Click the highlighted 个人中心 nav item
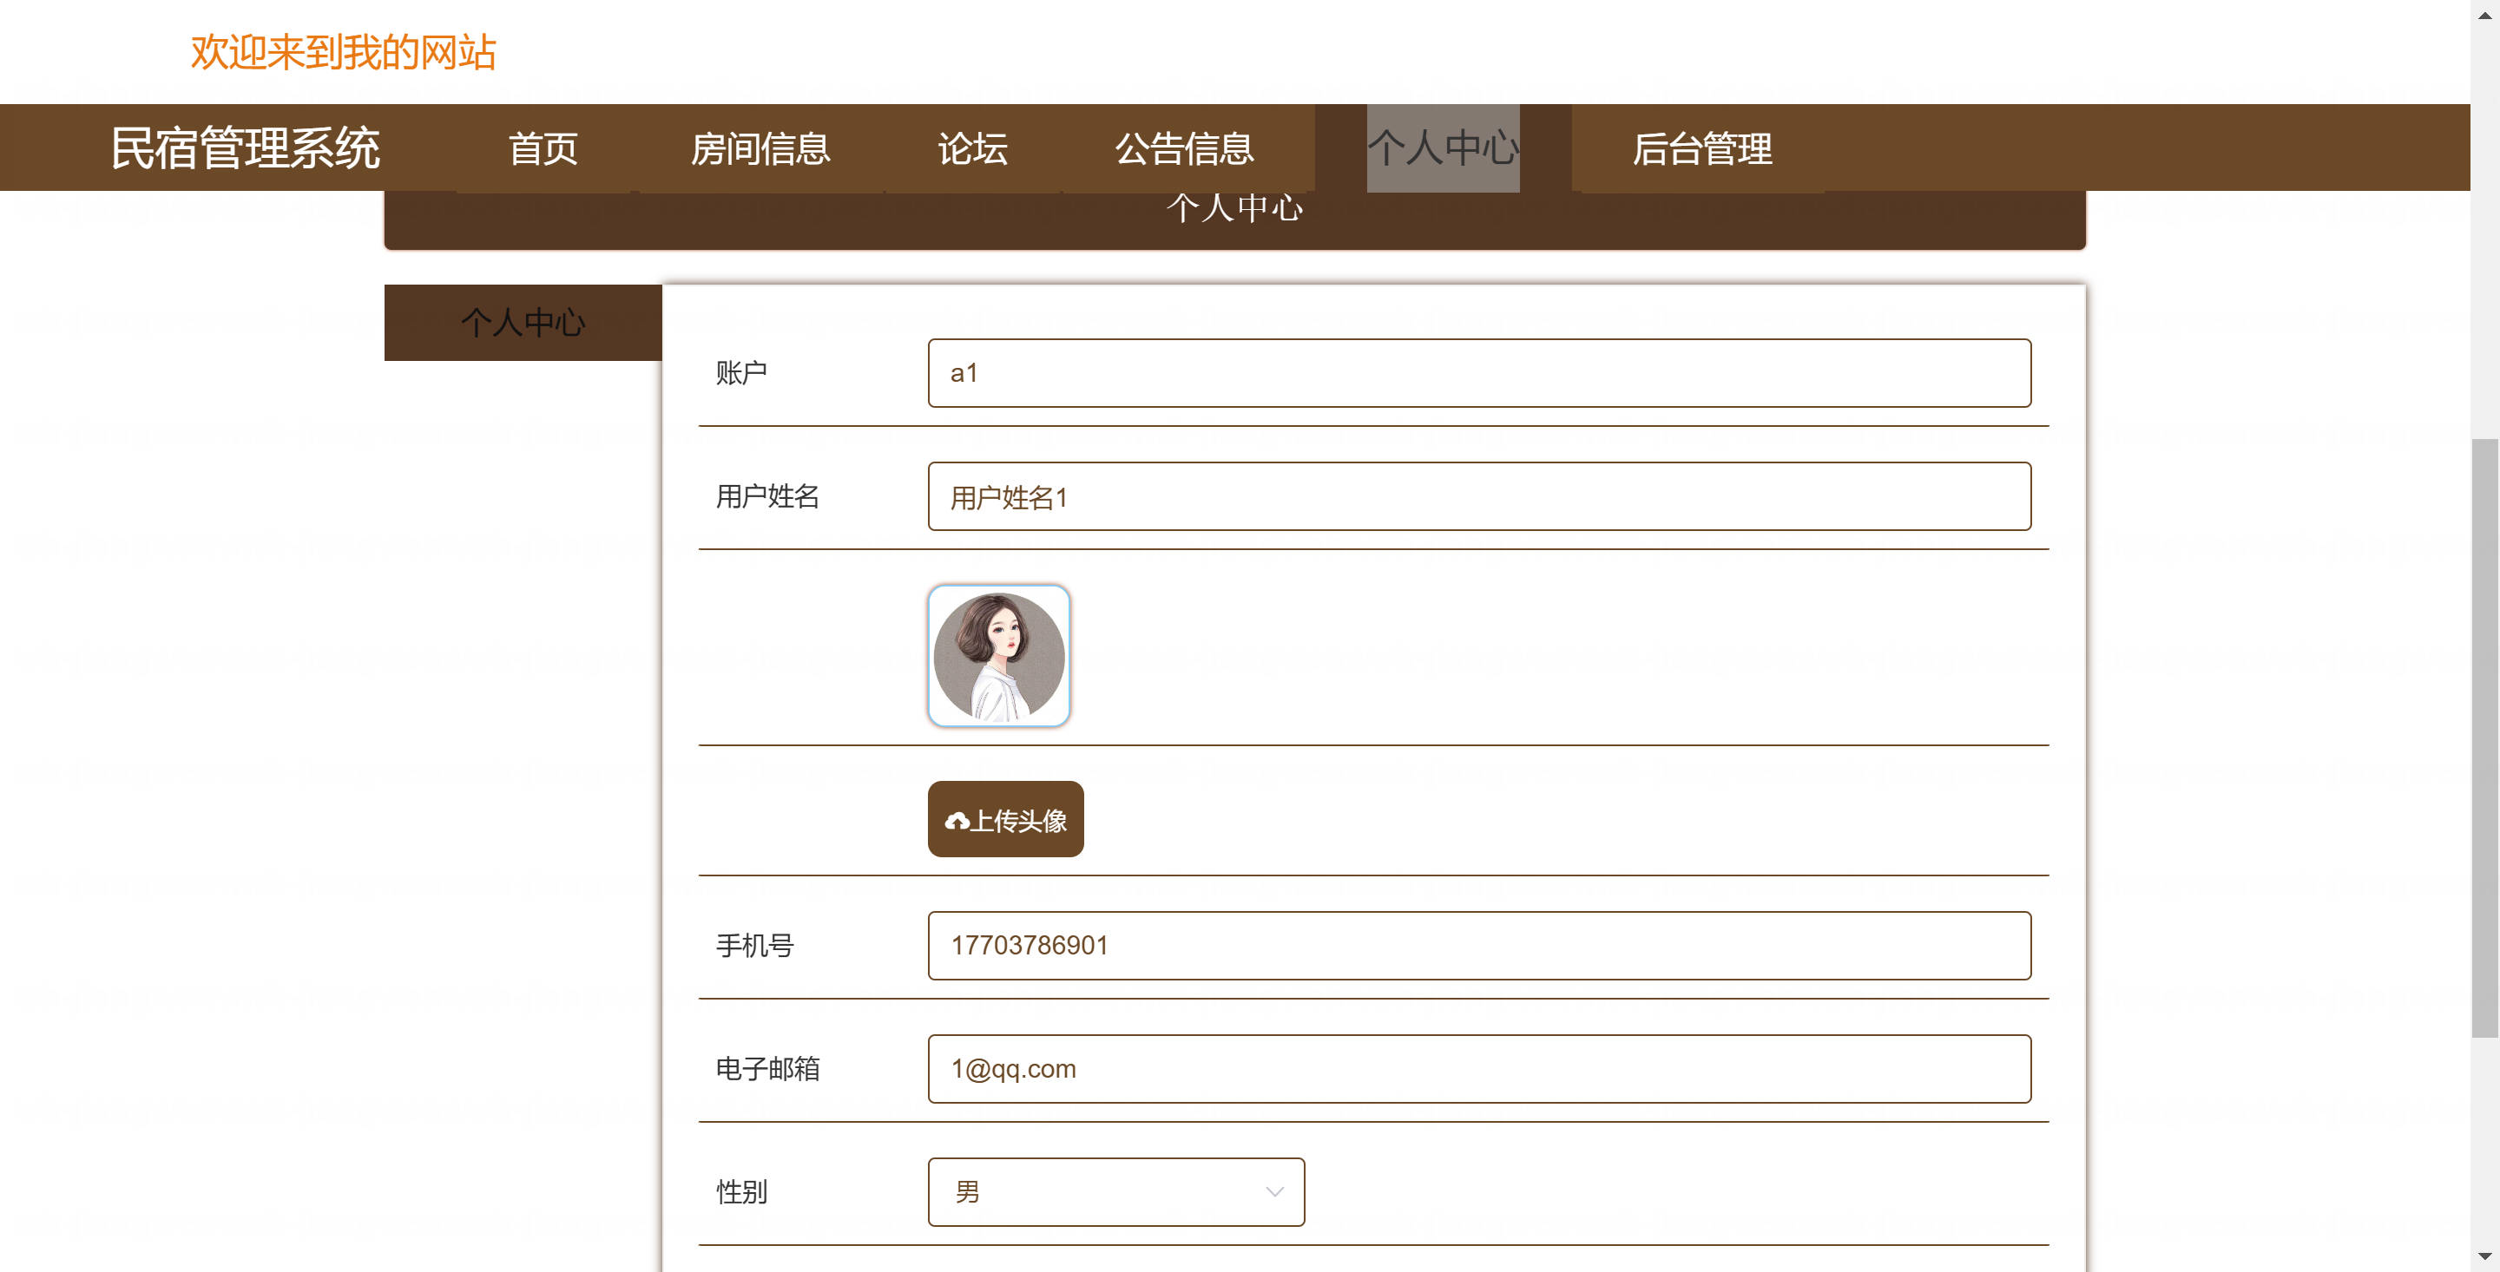Viewport: 2500px width, 1272px height. (1443, 148)
